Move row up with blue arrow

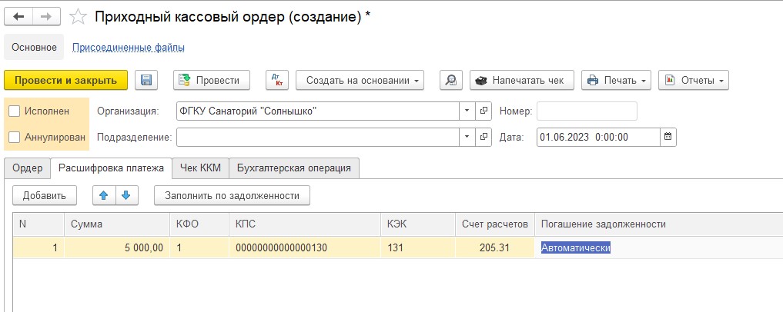pyautogui.click(x=104, y=195)
